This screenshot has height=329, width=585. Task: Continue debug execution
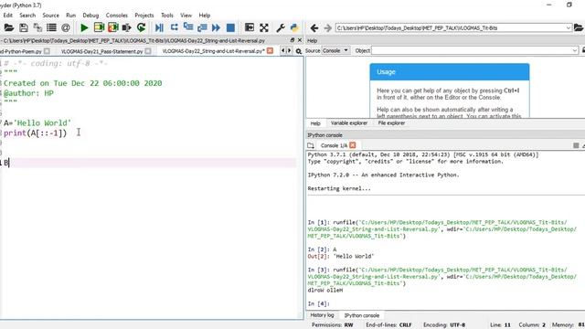click(x=216, y=27)
